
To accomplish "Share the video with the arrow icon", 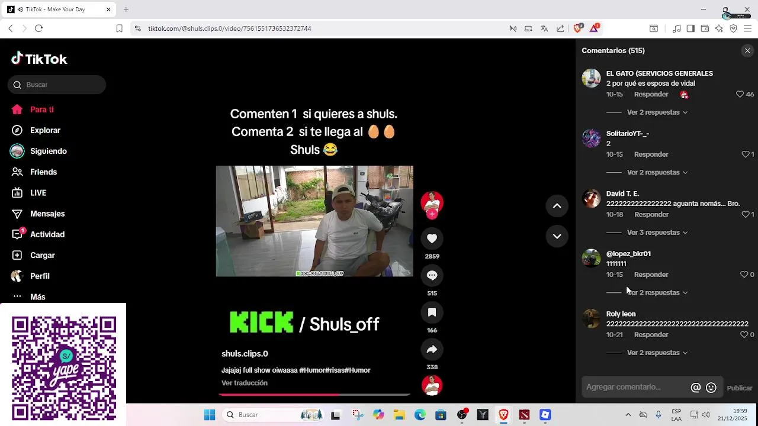I will (x=432, y=350).
